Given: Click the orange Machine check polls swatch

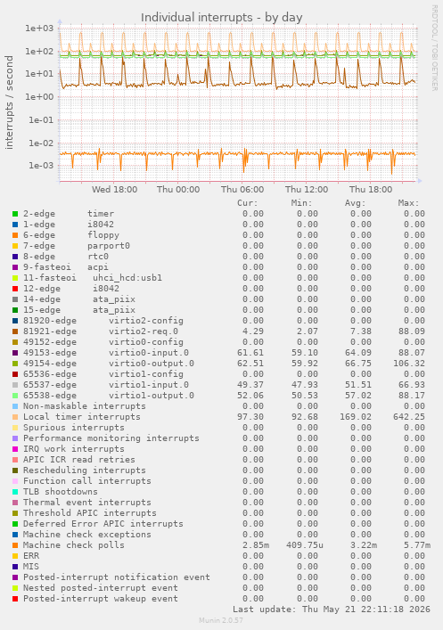Looking at the screenshot, I should [15, 545].
